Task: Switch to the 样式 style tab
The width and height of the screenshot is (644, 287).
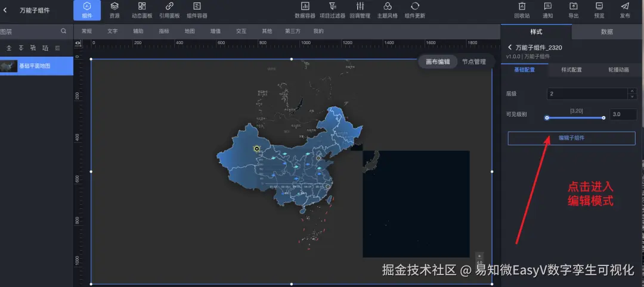Action: (x=536, y=32)
